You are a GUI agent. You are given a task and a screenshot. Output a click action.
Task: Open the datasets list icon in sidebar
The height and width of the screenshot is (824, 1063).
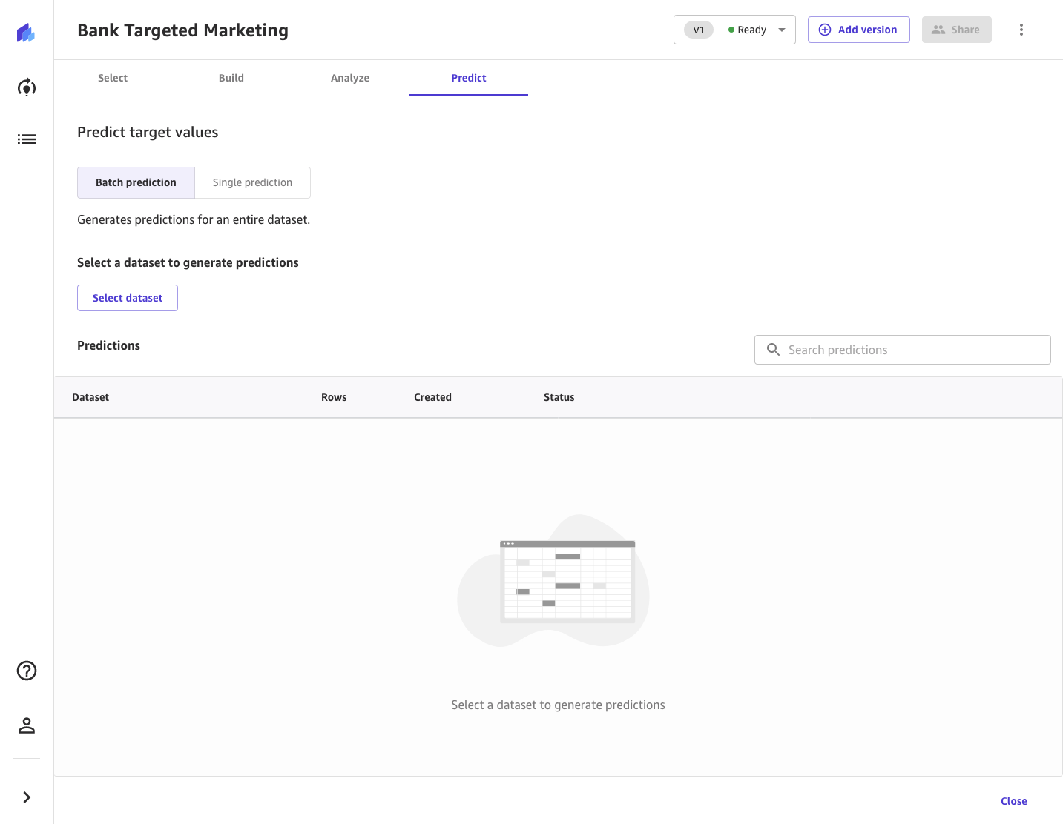[27, 139]
